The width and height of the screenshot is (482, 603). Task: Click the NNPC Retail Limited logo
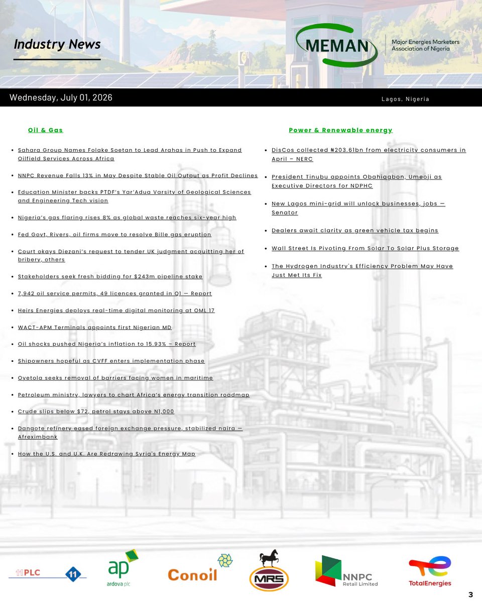point(346,571)
